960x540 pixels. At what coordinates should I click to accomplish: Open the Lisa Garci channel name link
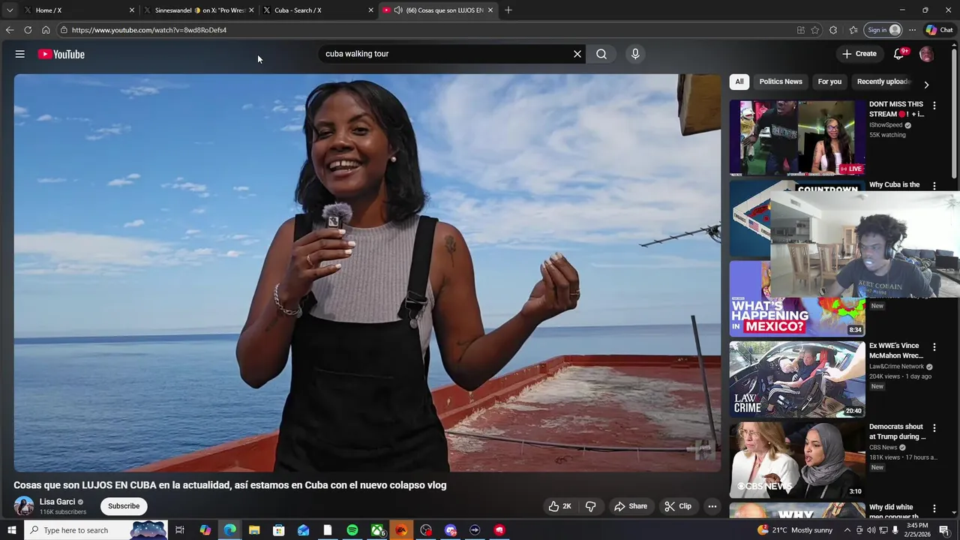coord(57,502)
